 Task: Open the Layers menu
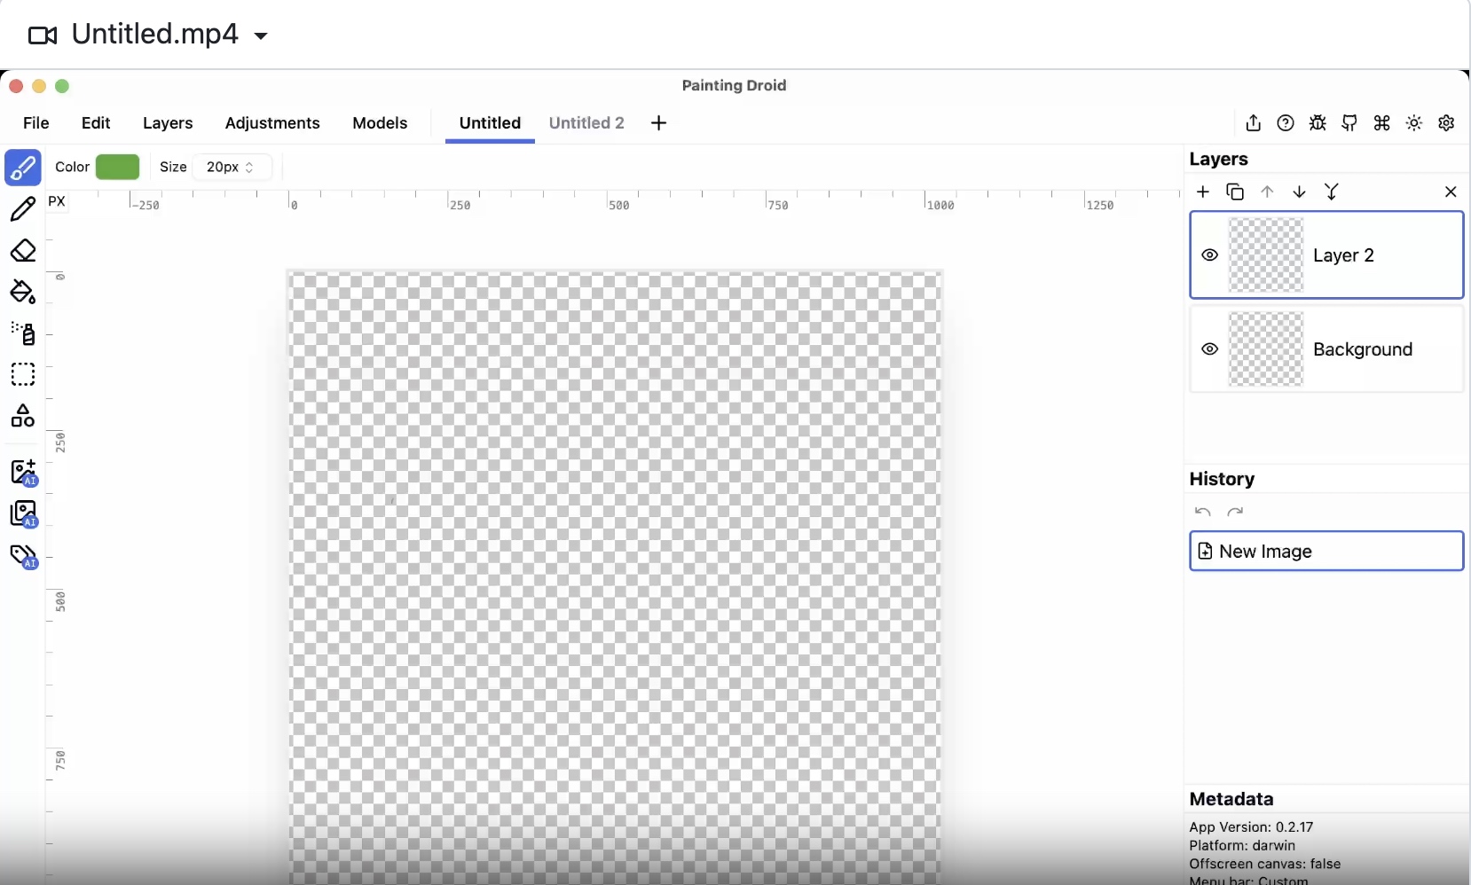(x=168, y=123)
